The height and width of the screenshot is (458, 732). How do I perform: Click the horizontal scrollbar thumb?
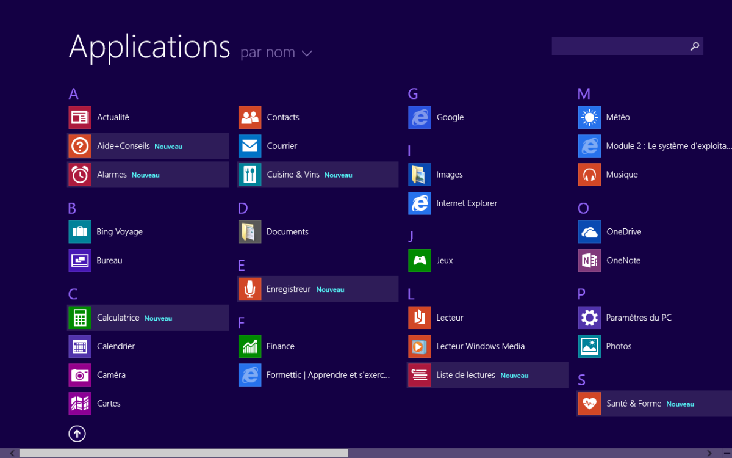pyautogui.click(x=184, y=453)
